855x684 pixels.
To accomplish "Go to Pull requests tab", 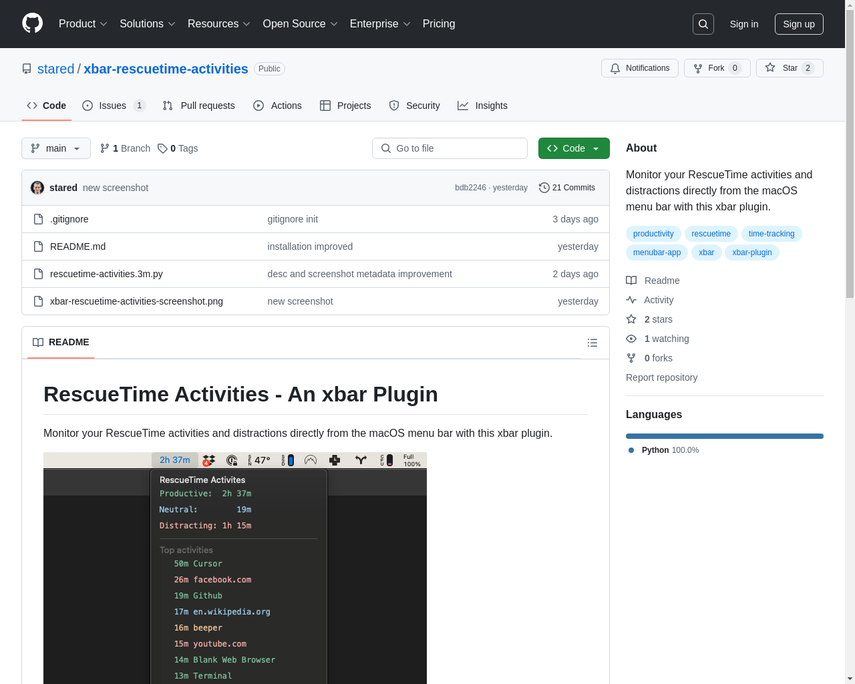I will (199, 106).
